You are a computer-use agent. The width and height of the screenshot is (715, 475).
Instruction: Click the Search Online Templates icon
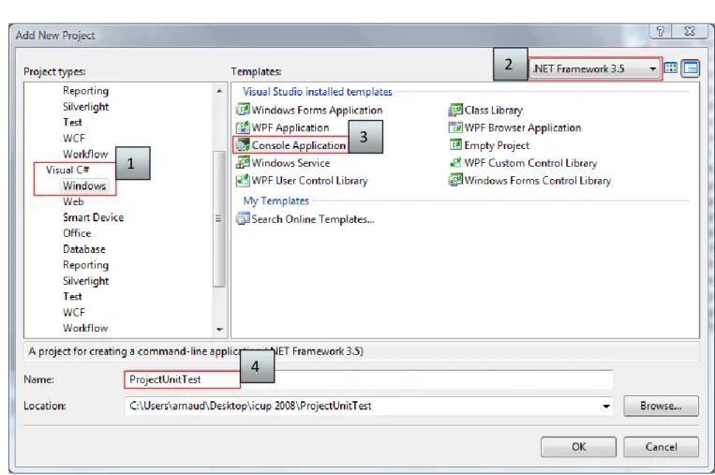(x=243, y=219)
